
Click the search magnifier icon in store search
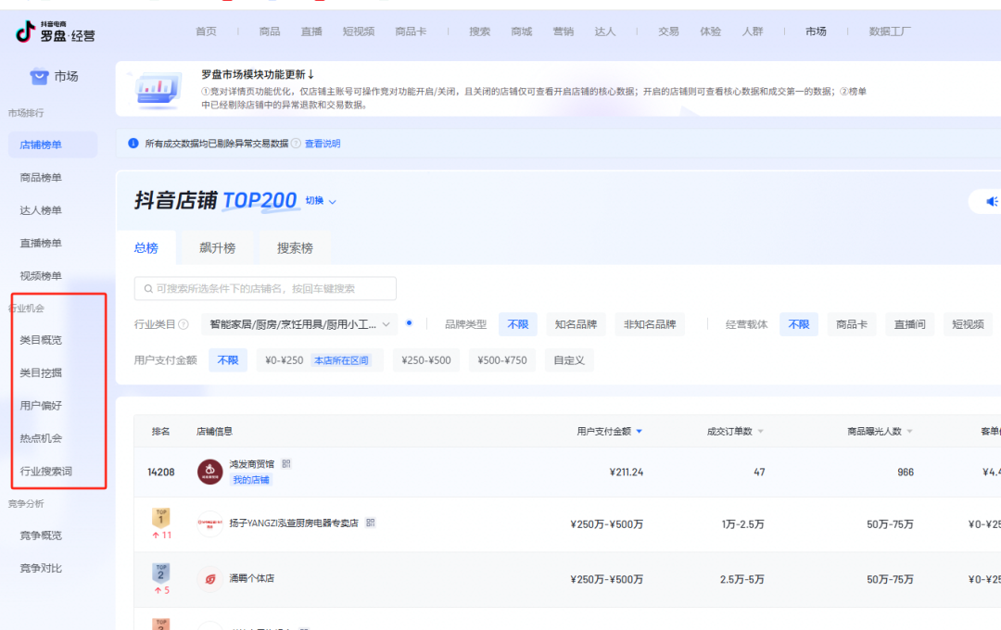tap(148, 288)
